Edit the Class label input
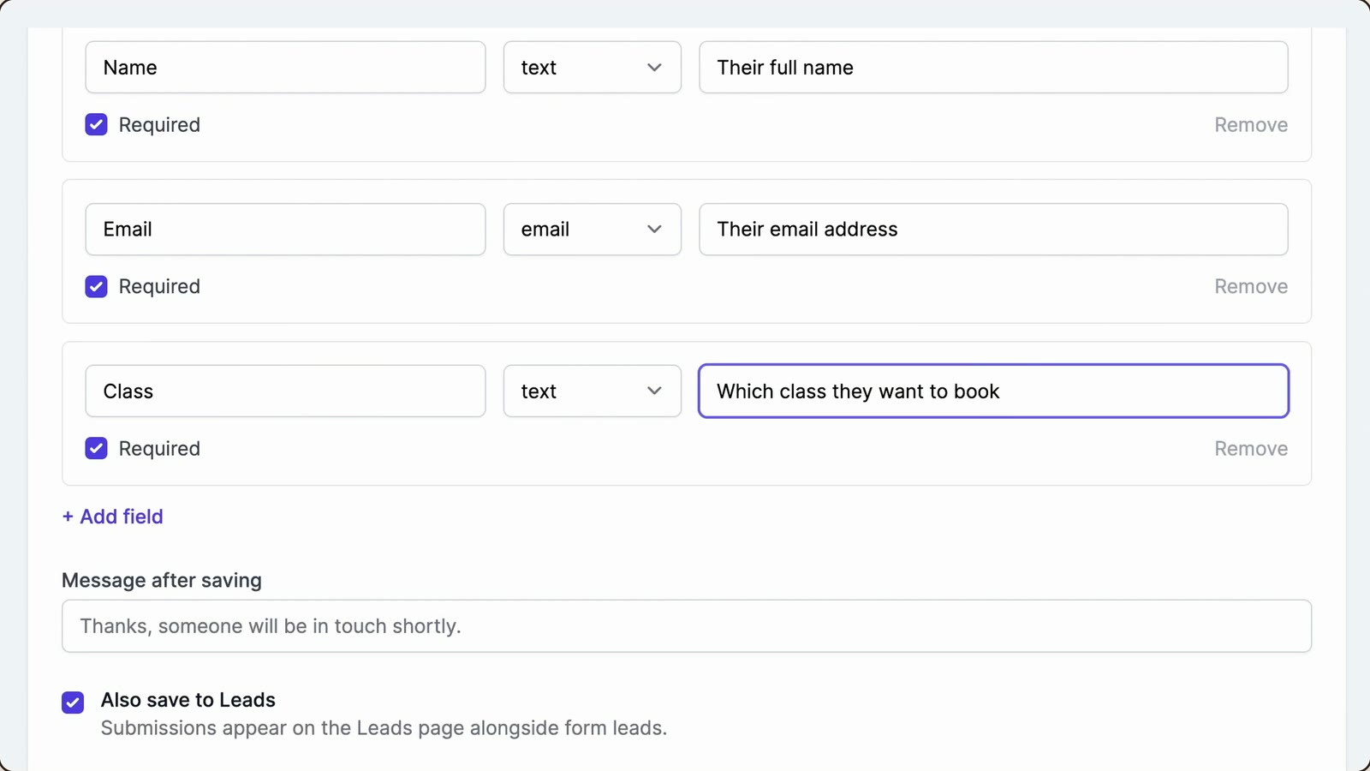1370x771 pixels. pos(285,391)
